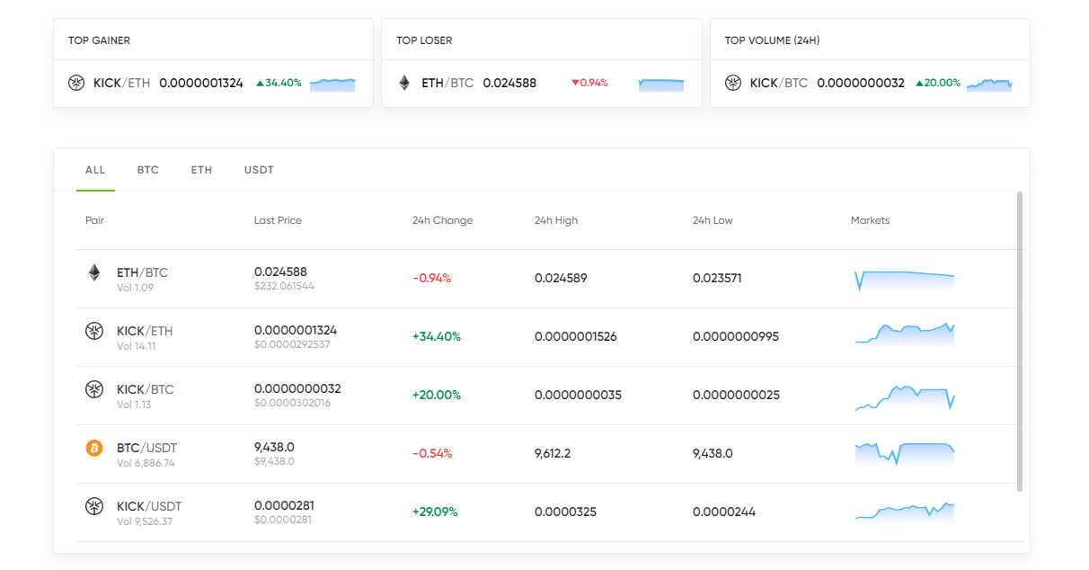The height and width of the screenshot is (570, 1089).
Task: Click the KICK icon in Top Volume card
Action: click(x=733, y=83)
